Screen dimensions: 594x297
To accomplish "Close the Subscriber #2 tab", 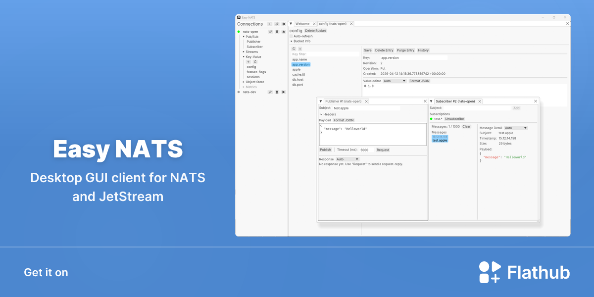I will pos(480,101).
